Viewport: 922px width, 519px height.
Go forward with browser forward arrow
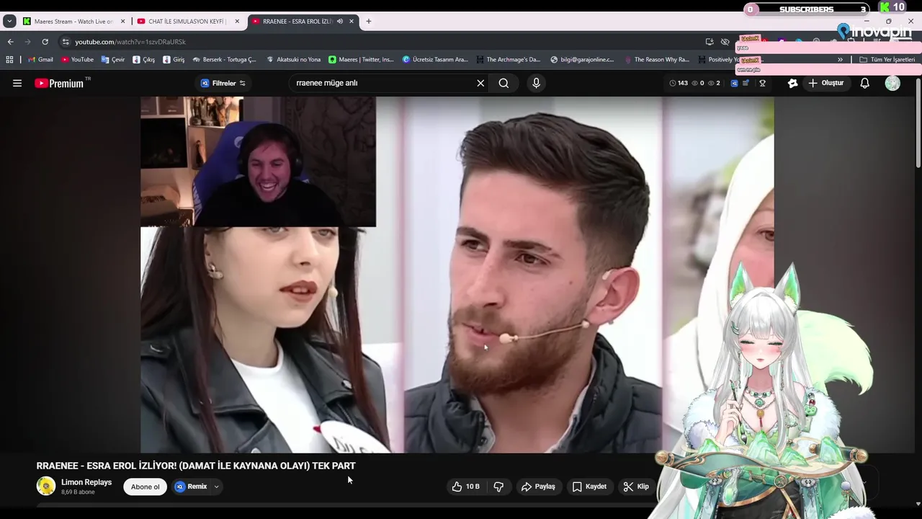tap(27, 42)
